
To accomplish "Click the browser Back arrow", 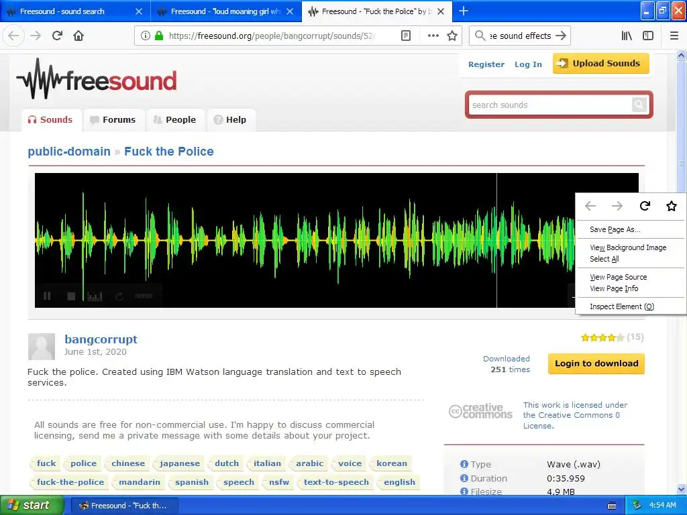I will coord(13,36).
